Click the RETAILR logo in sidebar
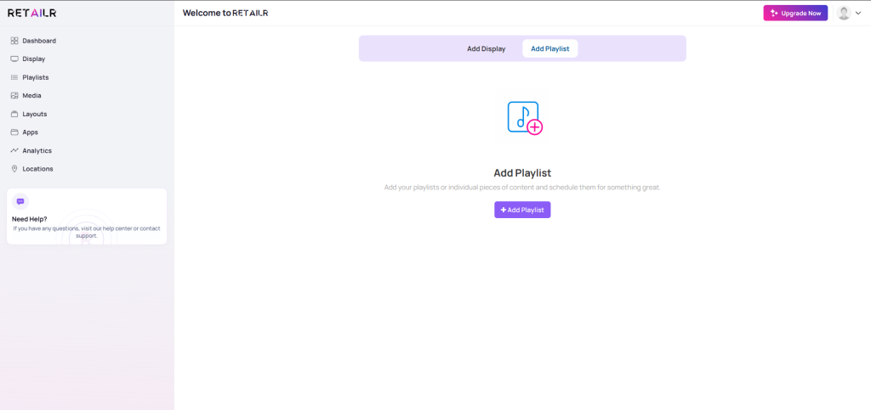This screenshot has height=410, width=871. coord(31,13)
